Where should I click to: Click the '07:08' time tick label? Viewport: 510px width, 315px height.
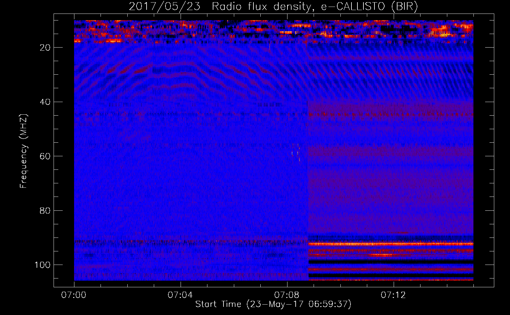[x=287, y=295]
